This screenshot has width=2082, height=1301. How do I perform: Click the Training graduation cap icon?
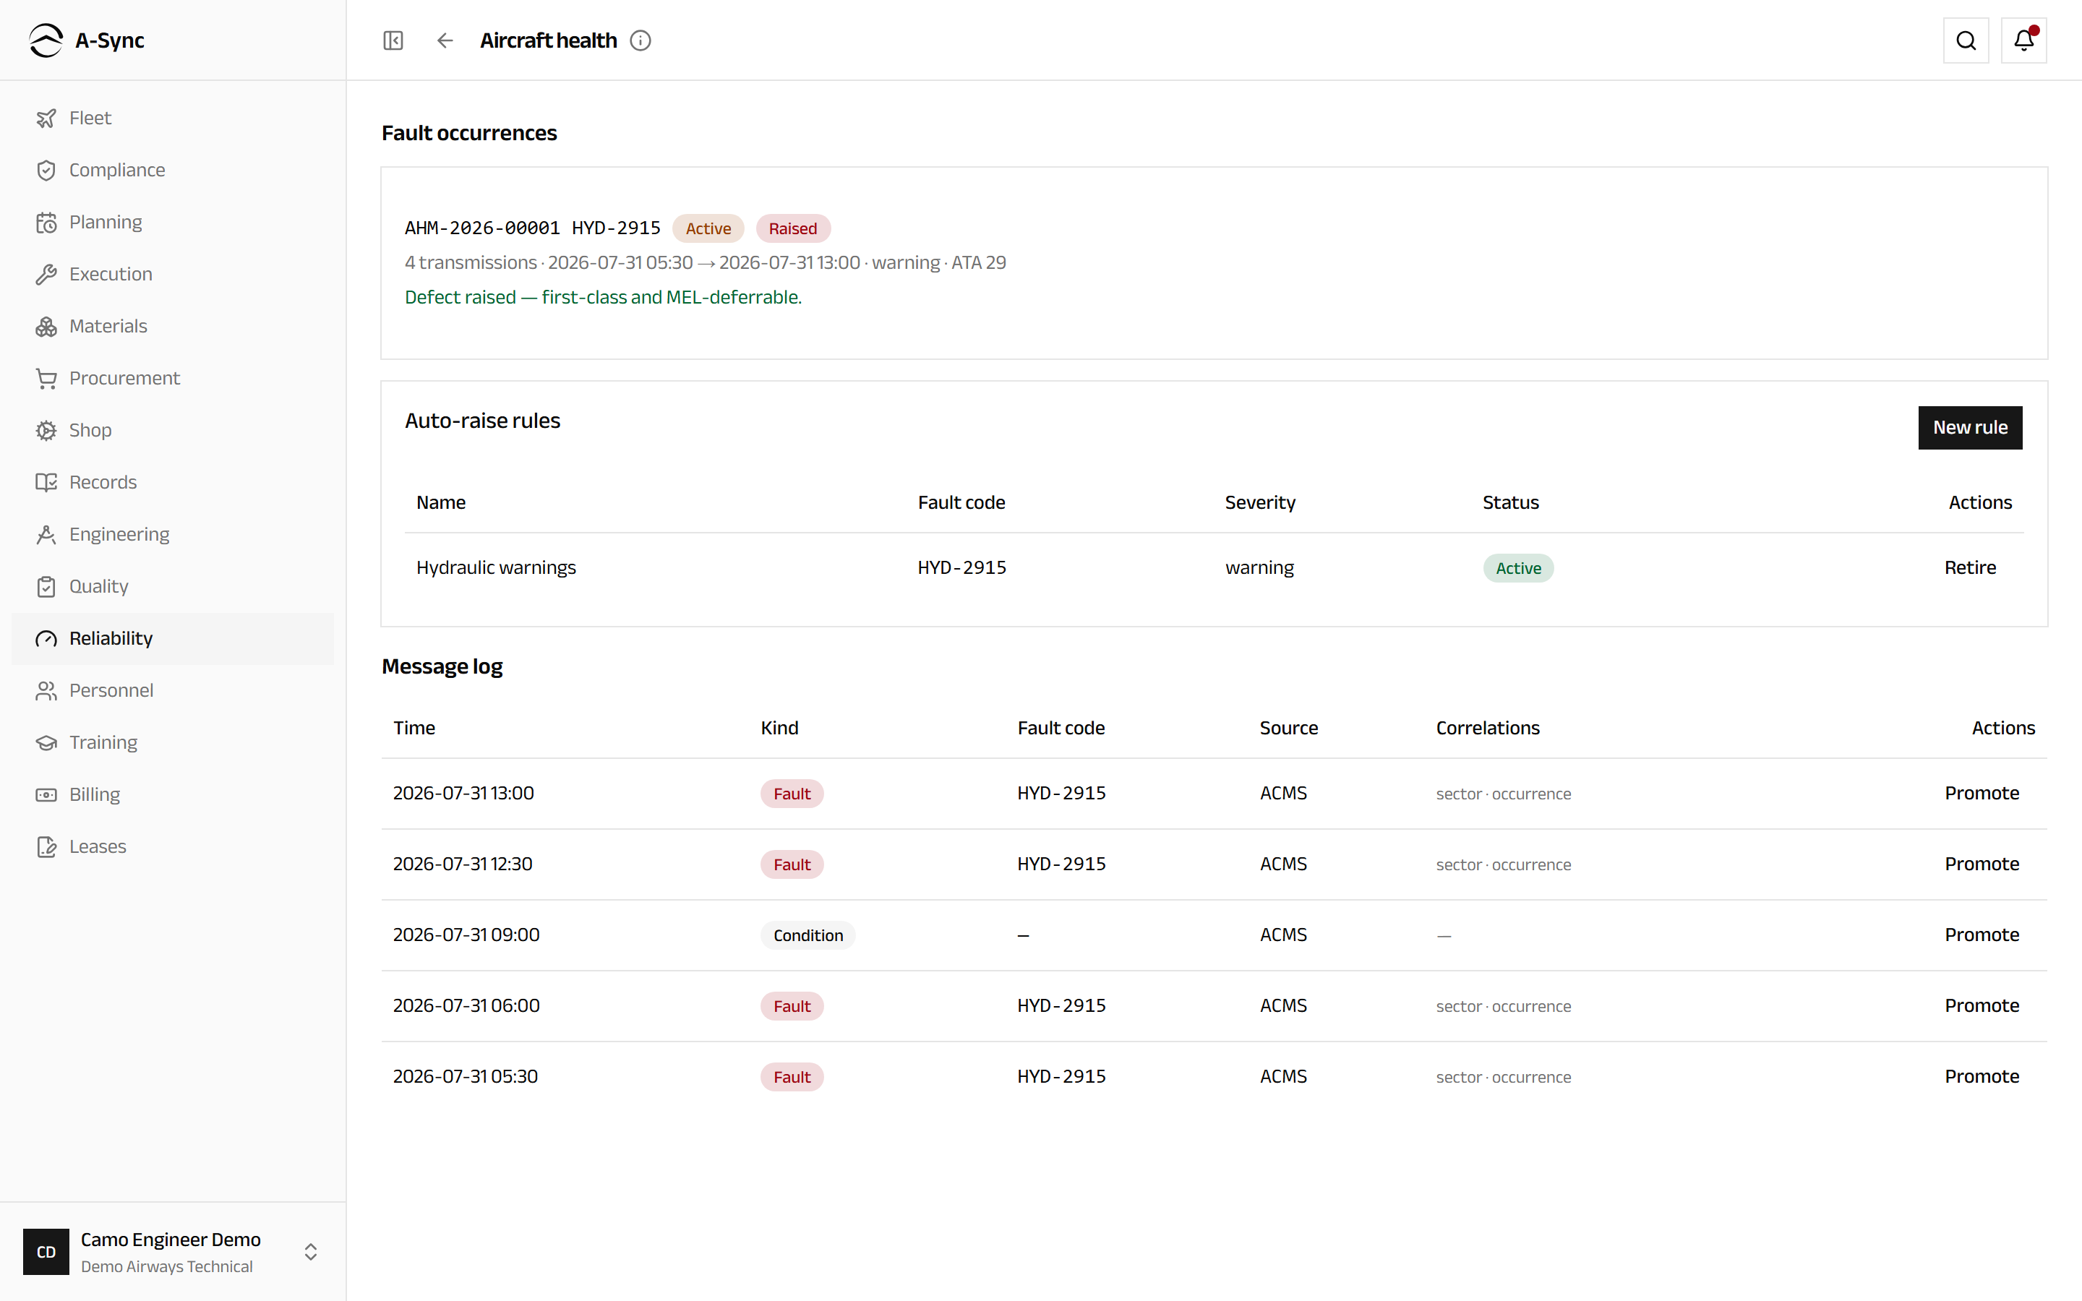pyautogui.click(x=46, y=742)
